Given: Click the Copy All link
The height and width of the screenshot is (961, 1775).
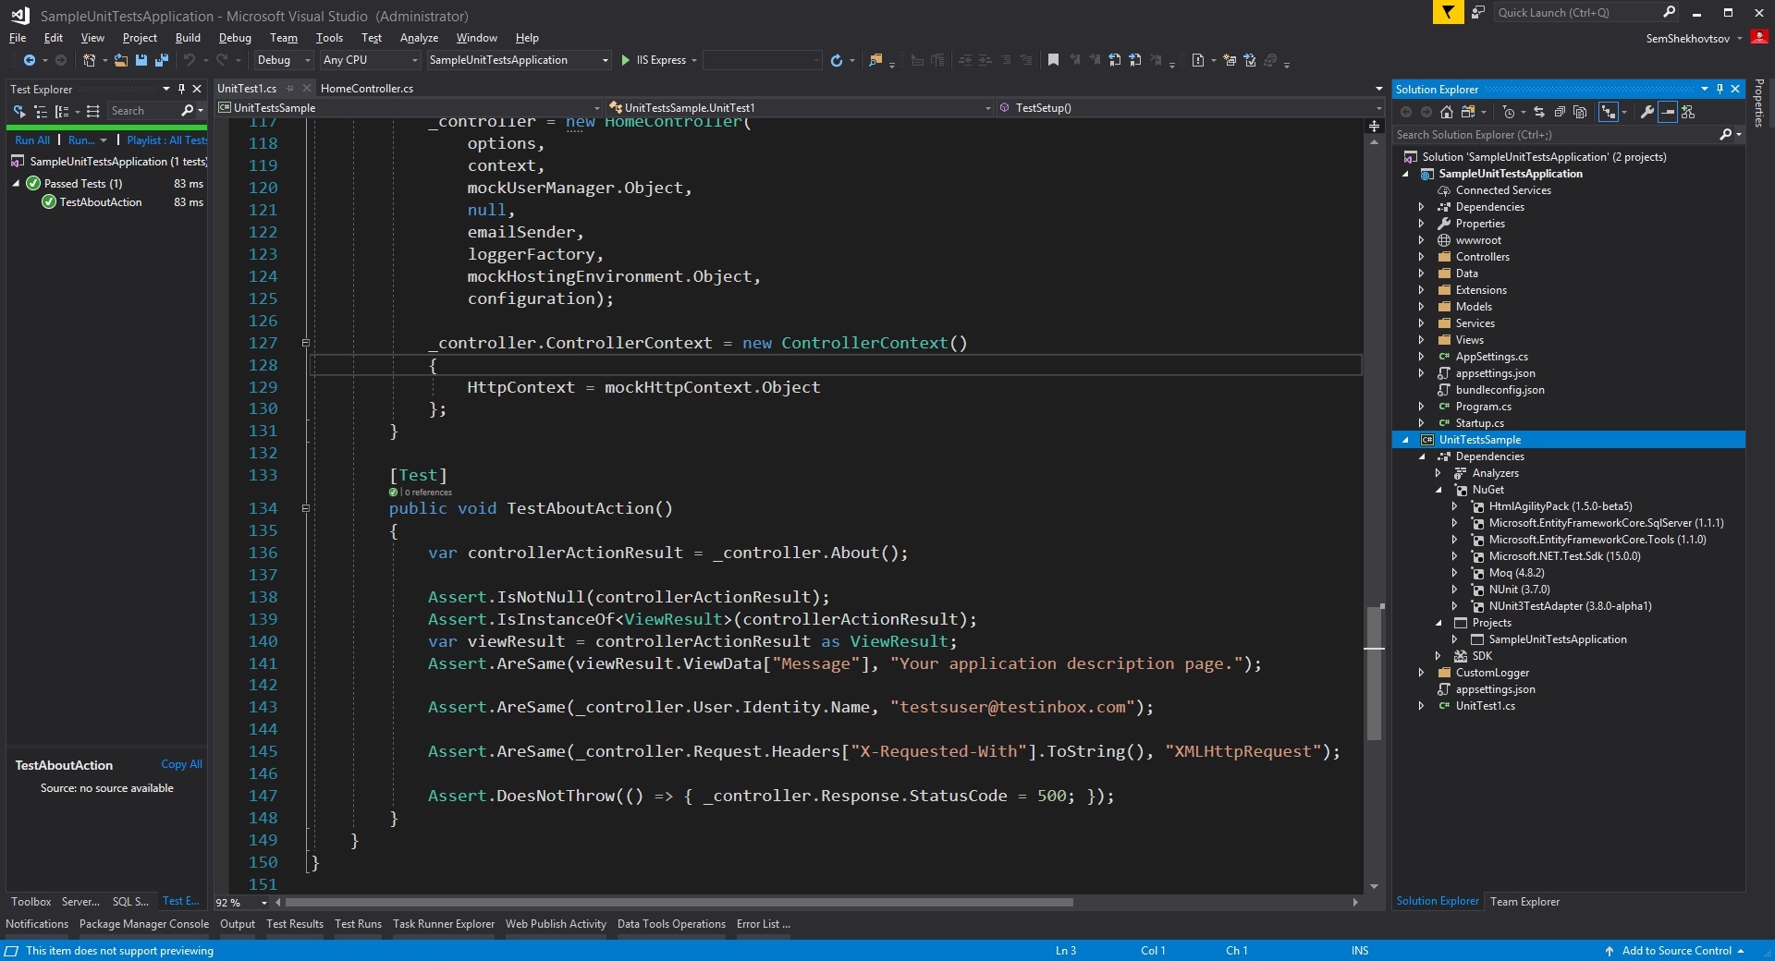Looking at the screenshot, I should click(x=181, y=764).
